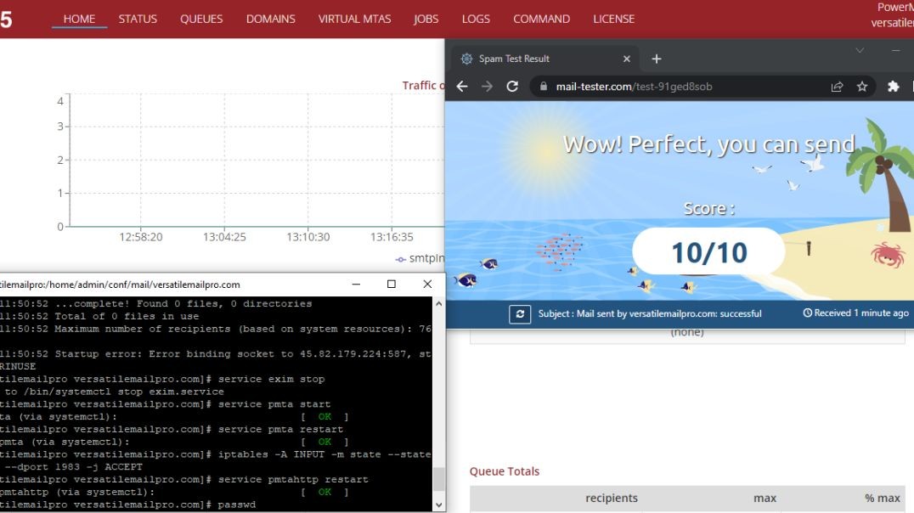This screenshot has height=513, width=914.
Task: Maximize the terminal window
Action: point(391,285)
